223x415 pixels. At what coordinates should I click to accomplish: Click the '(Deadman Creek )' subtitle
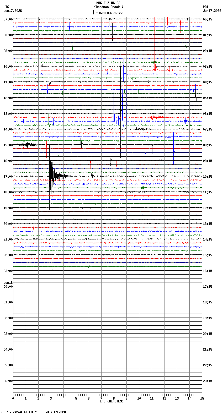point(109,7)
